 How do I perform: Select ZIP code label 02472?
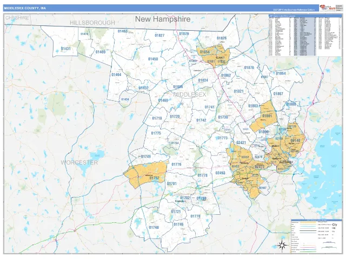point(259,167)
